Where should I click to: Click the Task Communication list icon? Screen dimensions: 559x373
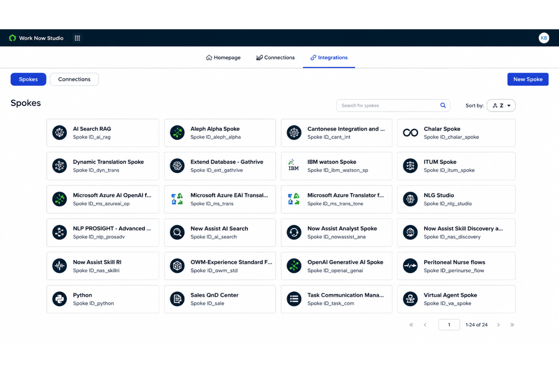294,299
